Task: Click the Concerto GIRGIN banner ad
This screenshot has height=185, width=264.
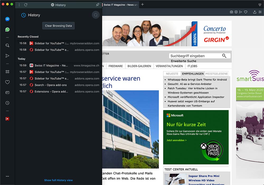Action: click(x=167, y=33)
